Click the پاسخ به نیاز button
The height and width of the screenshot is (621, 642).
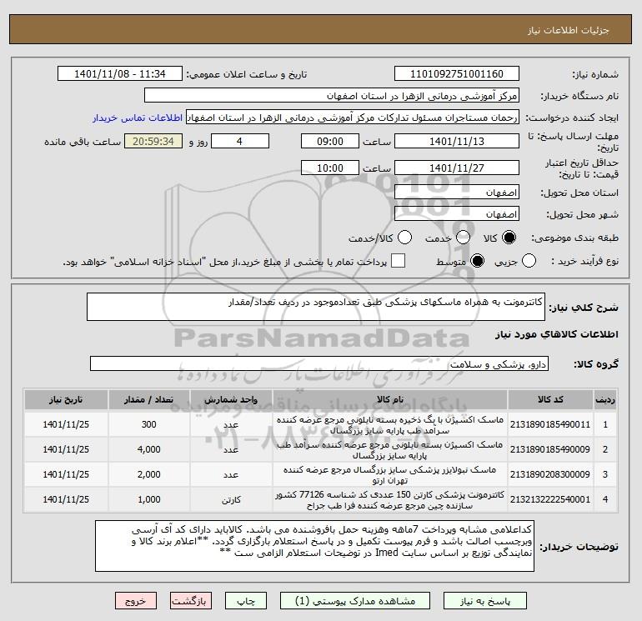[485, 601]
